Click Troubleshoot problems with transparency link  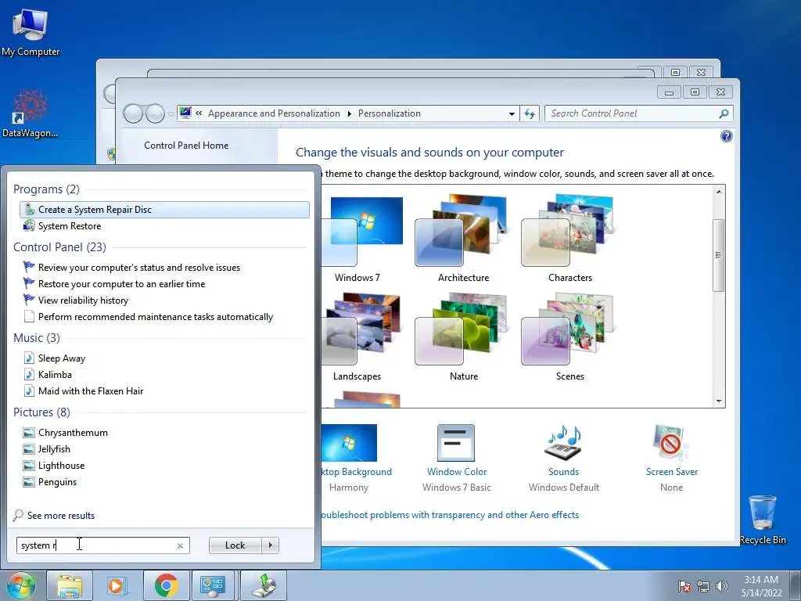450,515
